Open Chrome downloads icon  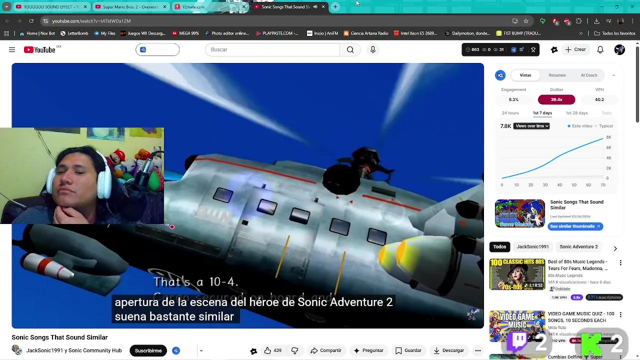596,21
